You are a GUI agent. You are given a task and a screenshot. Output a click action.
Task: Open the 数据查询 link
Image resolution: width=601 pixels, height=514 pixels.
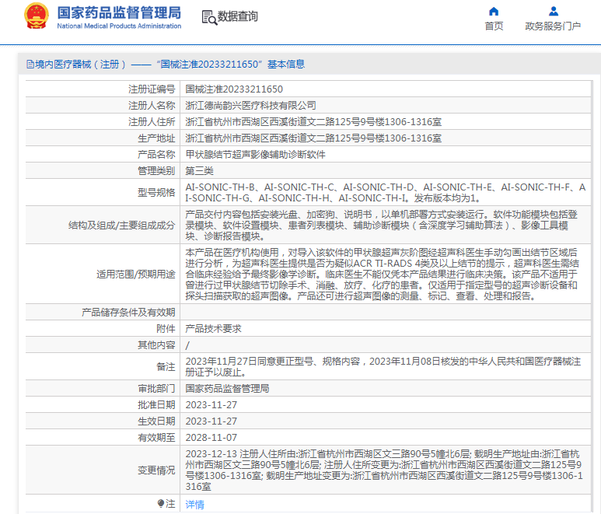click(238, 16)
